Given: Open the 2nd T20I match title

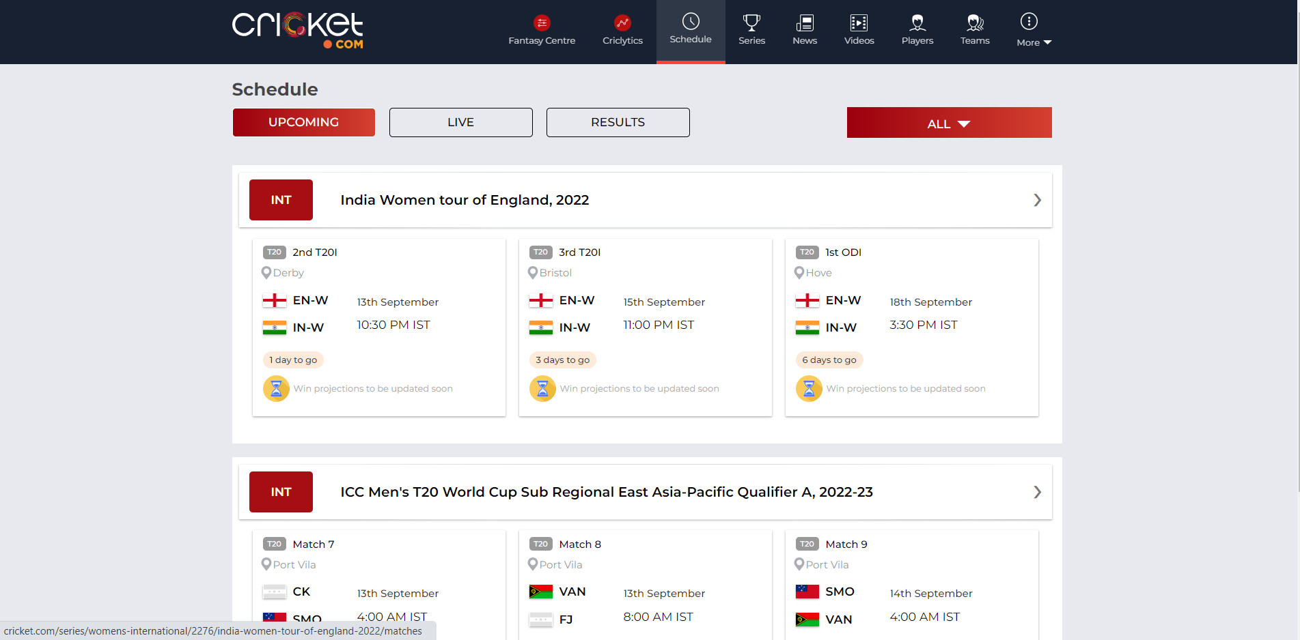Looking at the screenshot, I should click(x=315, y=252).
